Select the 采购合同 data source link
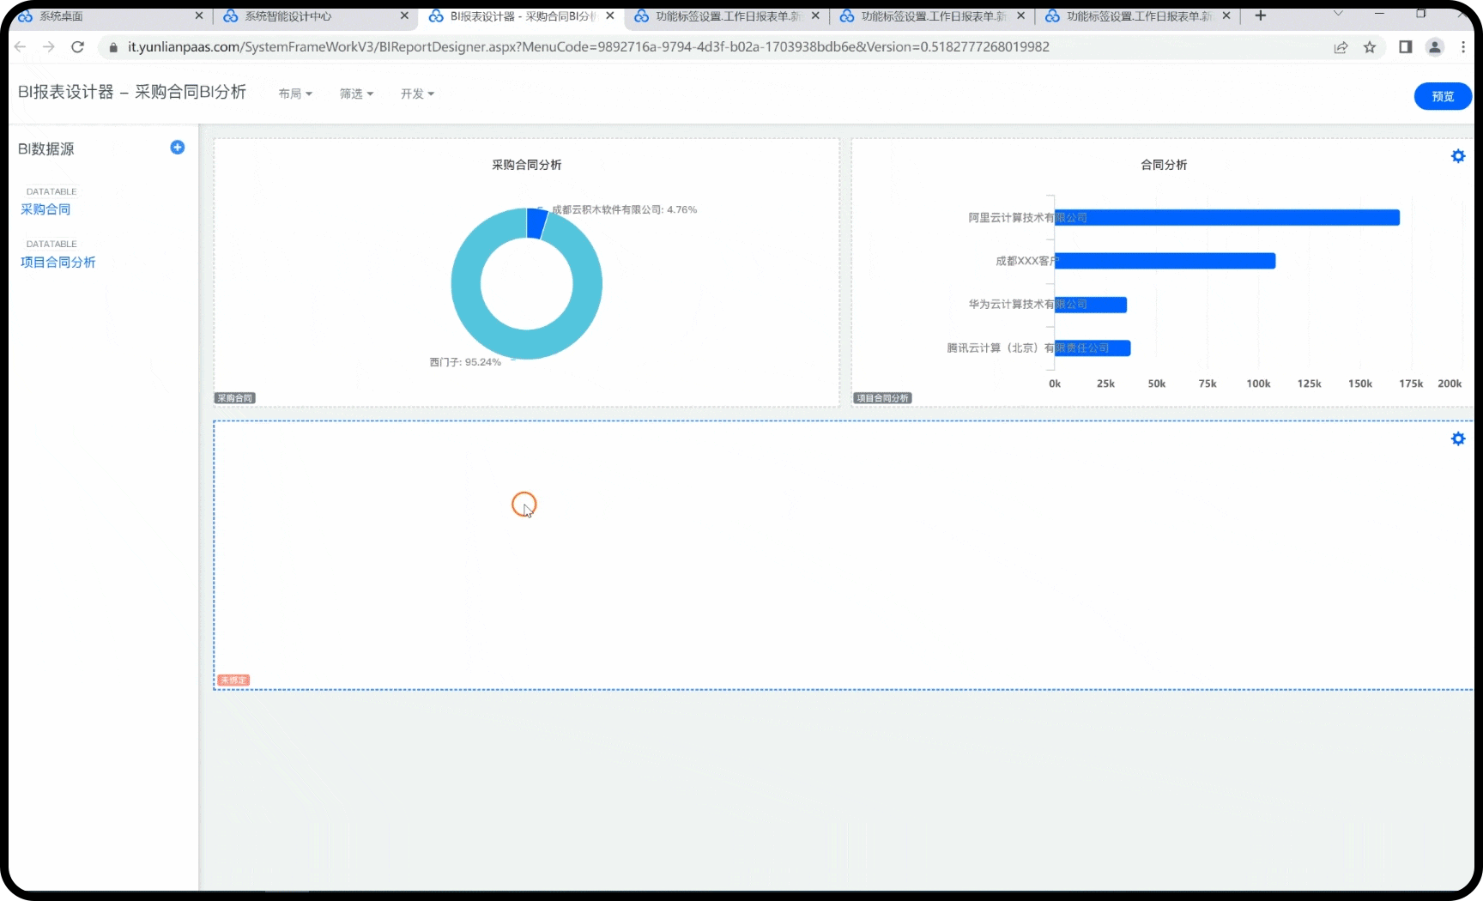Image resolution: width=1483 pixels, height=901 pixels. pos(45,209)
